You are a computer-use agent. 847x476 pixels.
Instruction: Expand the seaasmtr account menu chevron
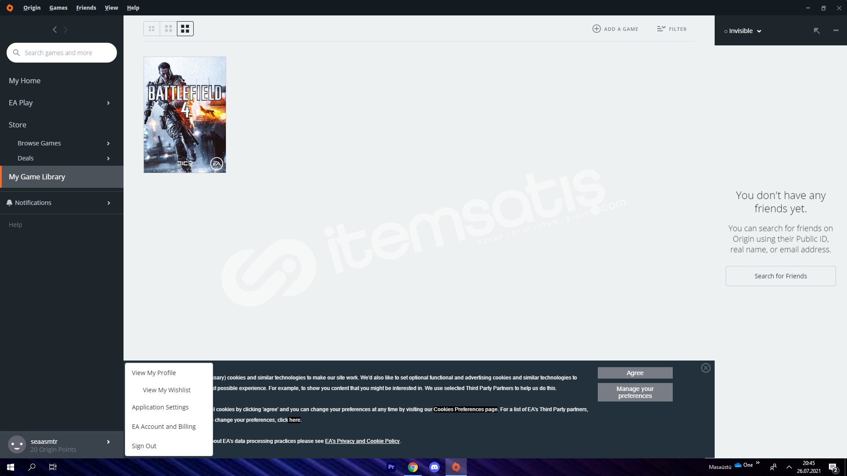click(x=108, y=442)
